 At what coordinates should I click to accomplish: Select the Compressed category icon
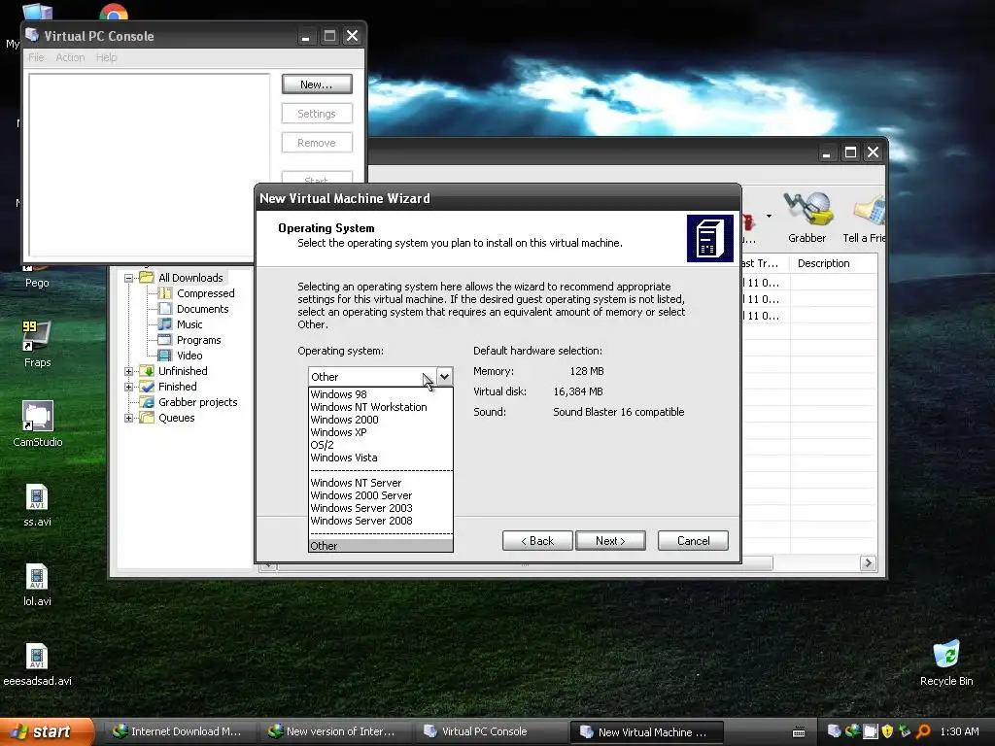pos(165,293)
